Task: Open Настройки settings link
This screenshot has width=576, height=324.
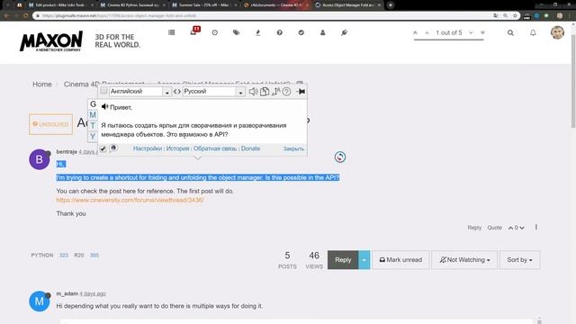Action: pos(148,148)
